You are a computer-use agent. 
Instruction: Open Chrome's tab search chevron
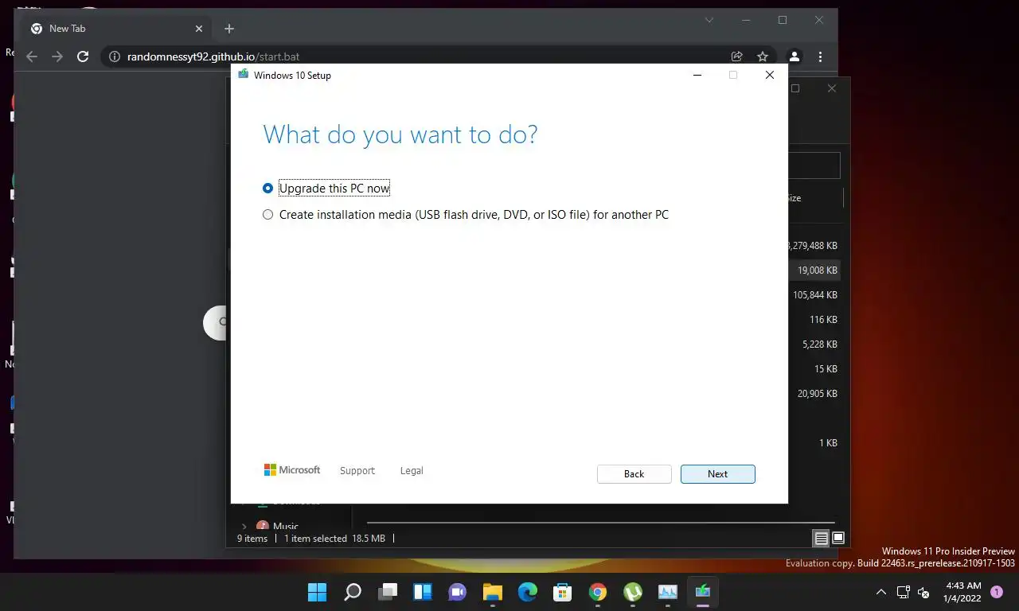(x=709, y=20)
